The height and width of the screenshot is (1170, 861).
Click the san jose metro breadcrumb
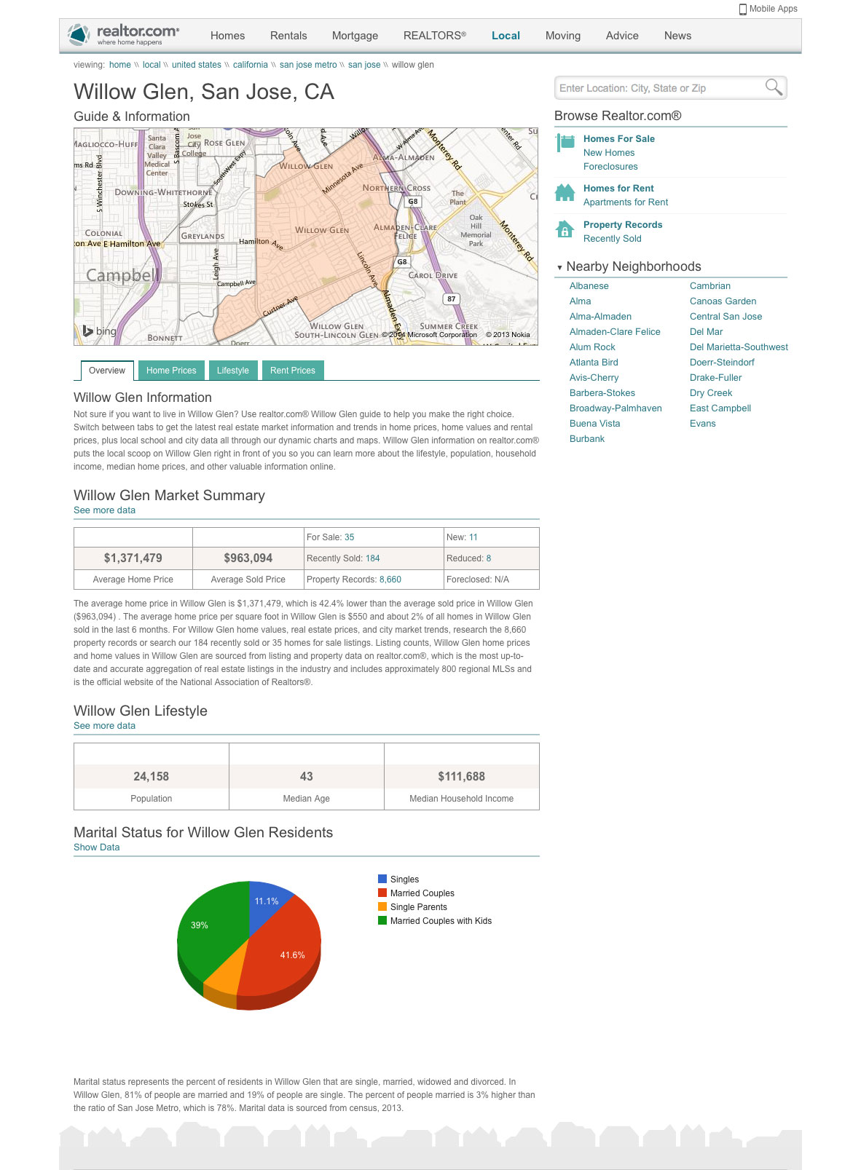click(308, 65)
